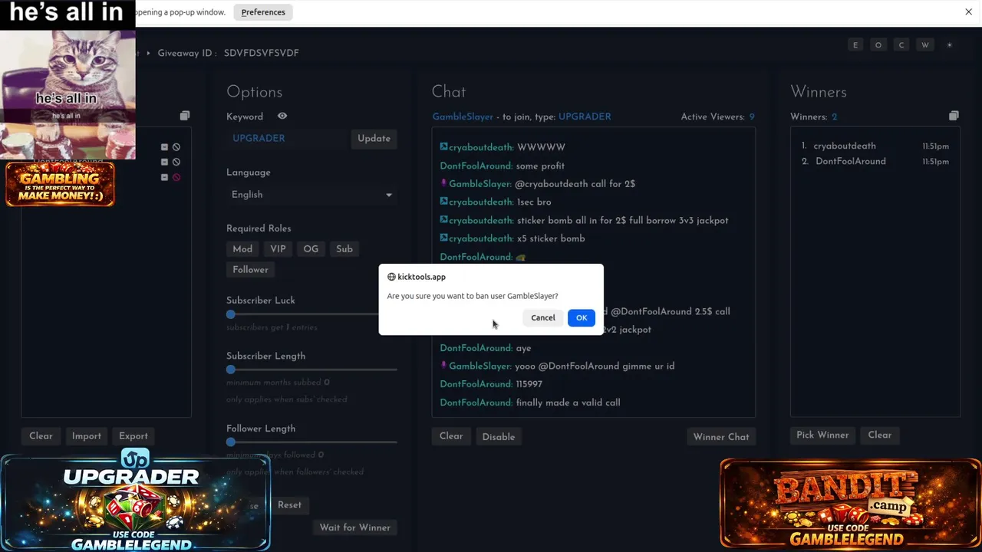The height and width of the screenshot is (552, 982).
Task: Click the emoji in DontFoolAround's chat message
Action: click(x=521, y=258)
